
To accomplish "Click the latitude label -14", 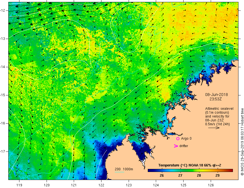I will [x=3, y=67].
